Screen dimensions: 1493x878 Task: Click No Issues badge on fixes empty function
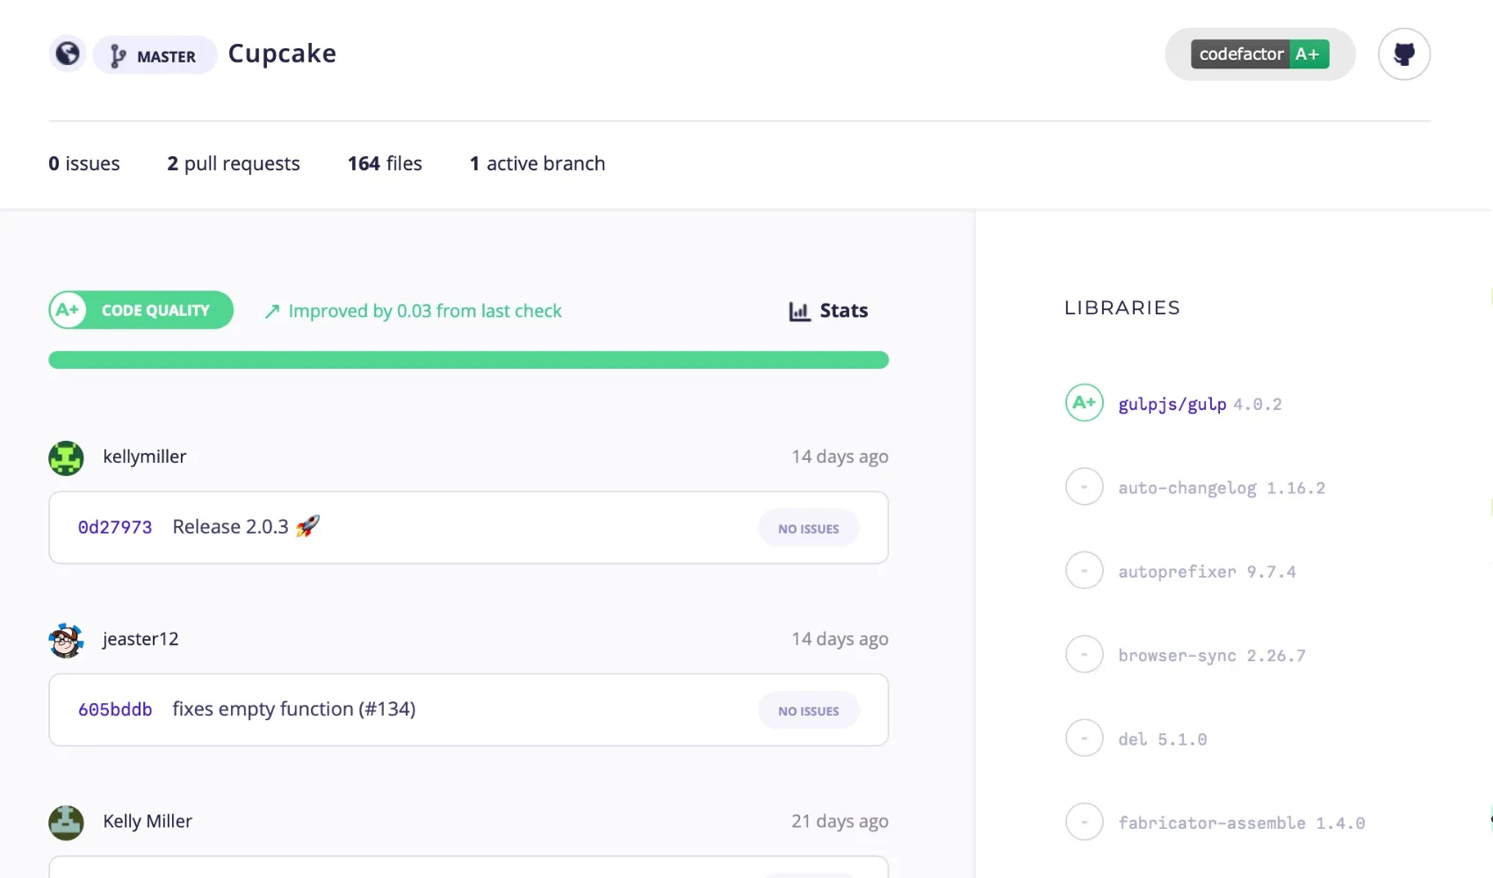[808, 711]
